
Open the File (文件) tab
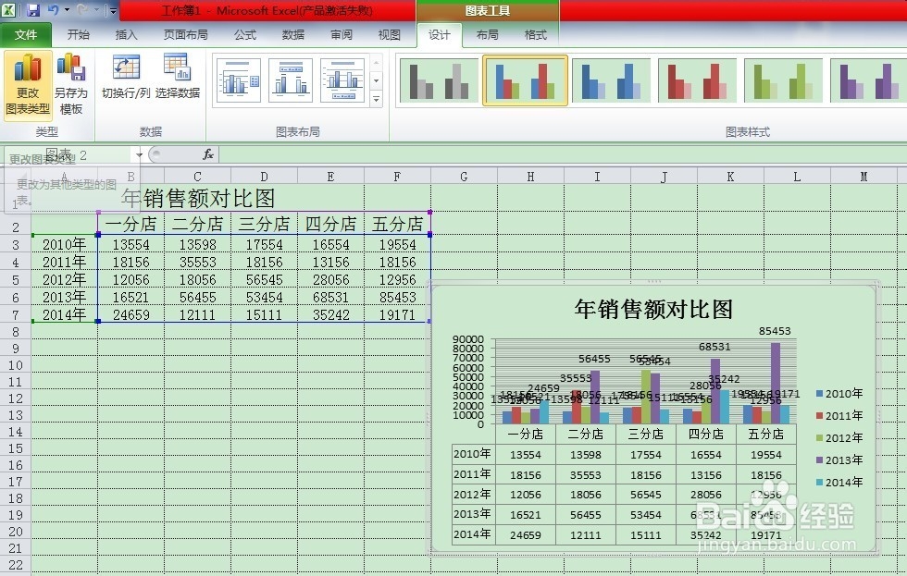pos(26,34)
